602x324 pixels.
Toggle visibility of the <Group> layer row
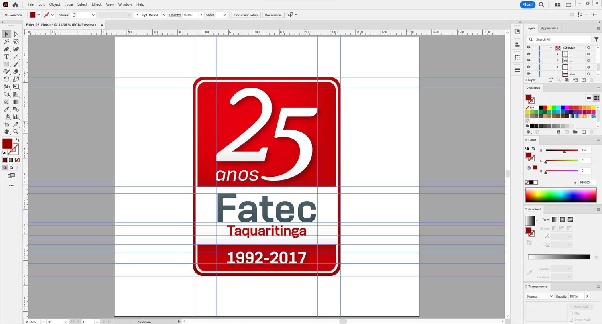[x=528, y=47]
